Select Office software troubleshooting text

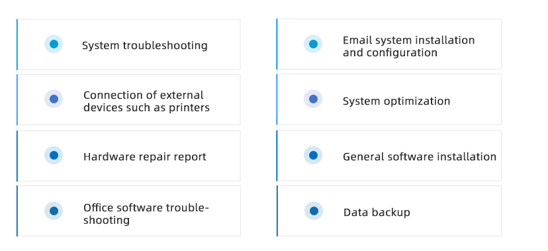[x=146, y=214]
